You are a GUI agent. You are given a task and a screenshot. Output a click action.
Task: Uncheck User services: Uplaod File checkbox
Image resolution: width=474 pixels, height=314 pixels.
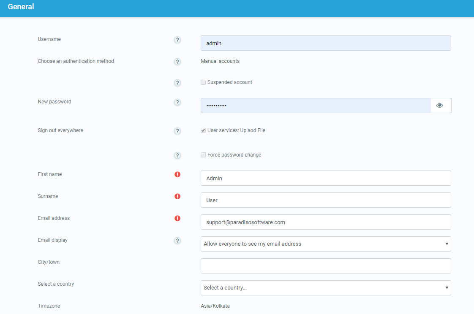(203, 130)
